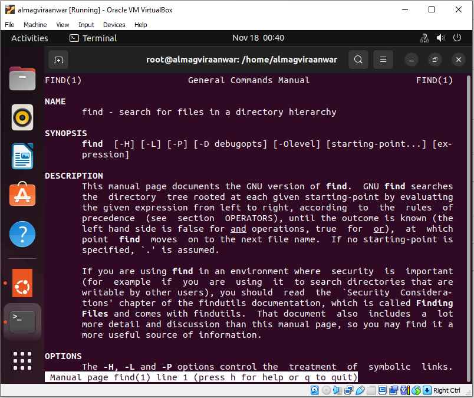474x398 pixels.
Task: Click the NAME section heading
Action: click(x=55, y=101)
